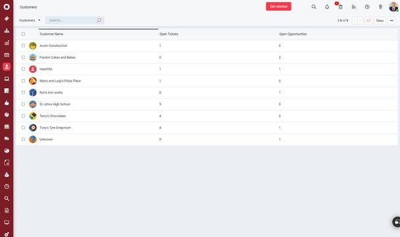Open the money bag sidebar icon
This screenshot has width=400, height=237.
point(7,174)
